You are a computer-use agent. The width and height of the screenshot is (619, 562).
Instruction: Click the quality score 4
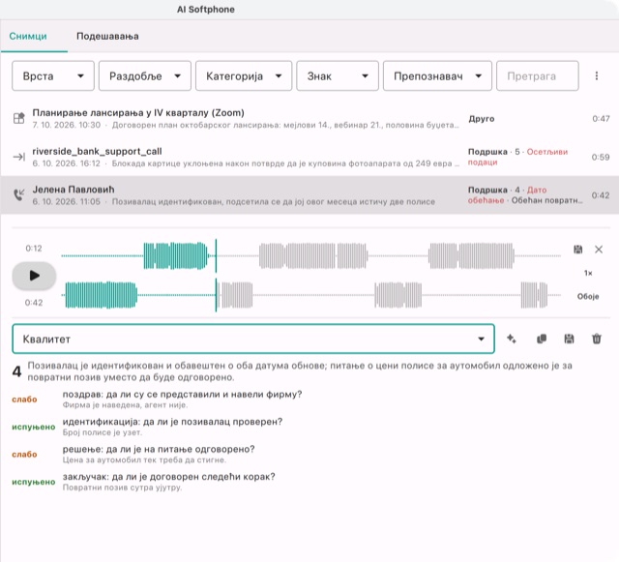(16, 371)
